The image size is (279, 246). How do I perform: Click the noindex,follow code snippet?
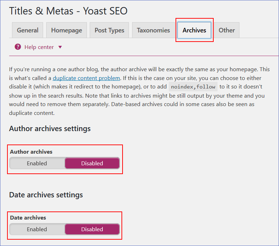pyautogui.click(x=193, y=87)
